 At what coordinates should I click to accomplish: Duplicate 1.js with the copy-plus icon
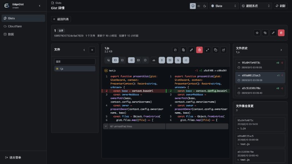click(183, 50)
